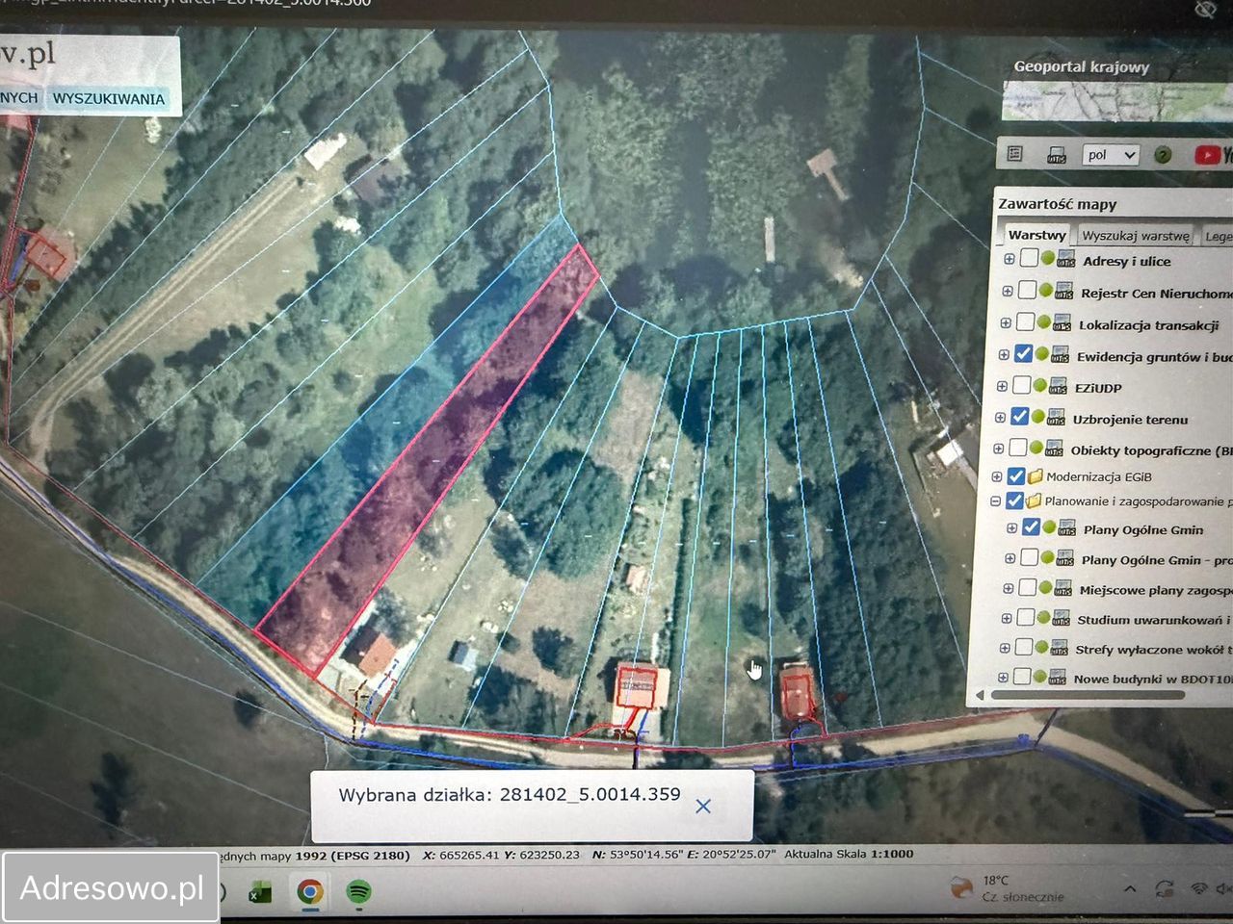Collapse the Planowanie i zagospodarowanie folder
The width and height of the screenshot is (1233, 924).
(x=995, y=501)
